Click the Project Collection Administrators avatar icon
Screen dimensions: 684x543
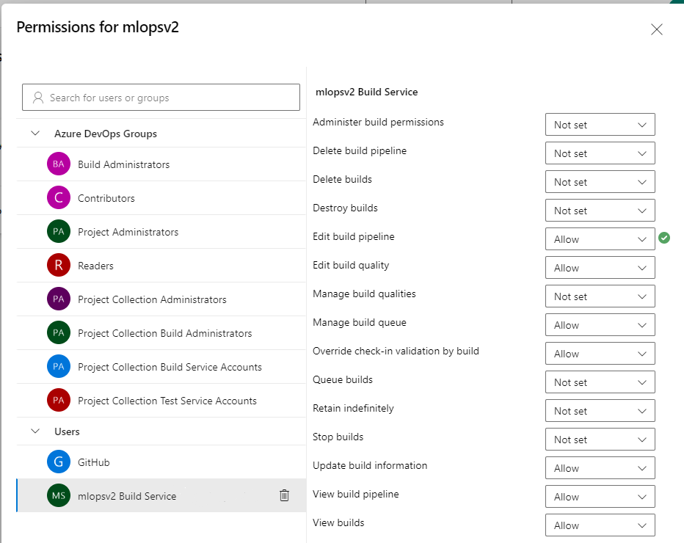point(59,299)
